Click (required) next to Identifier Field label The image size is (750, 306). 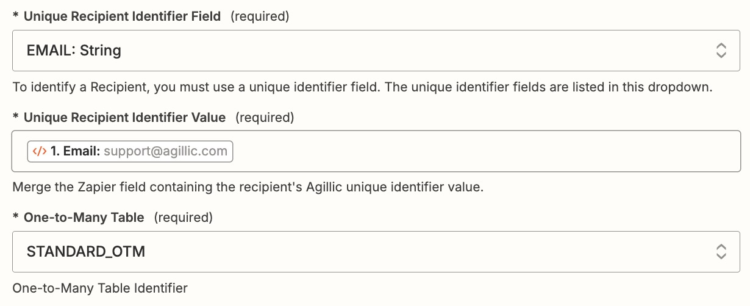[x=259, y=17]
